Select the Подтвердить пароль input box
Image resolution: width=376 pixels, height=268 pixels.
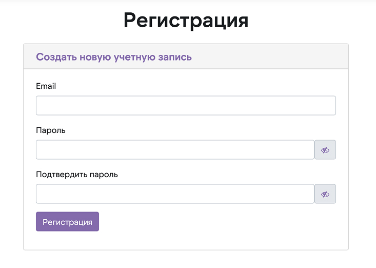click(175, 194)
